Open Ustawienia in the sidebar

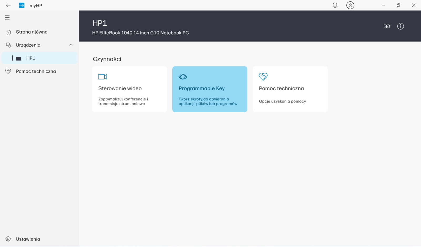tap(28, 239)
